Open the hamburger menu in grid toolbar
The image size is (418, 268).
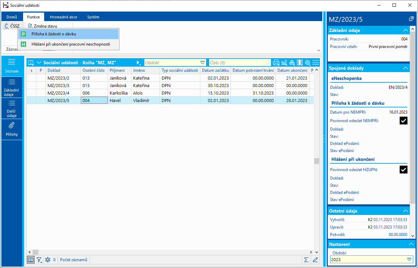316,63
